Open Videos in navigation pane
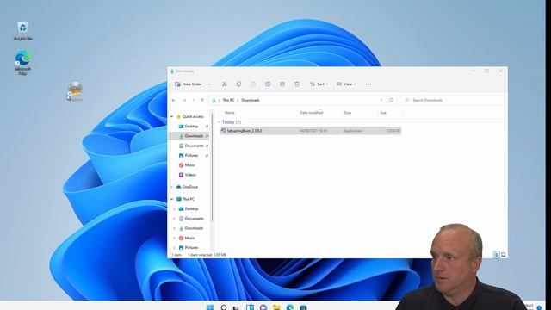551x310 pixels. click(x=189, y=175)
